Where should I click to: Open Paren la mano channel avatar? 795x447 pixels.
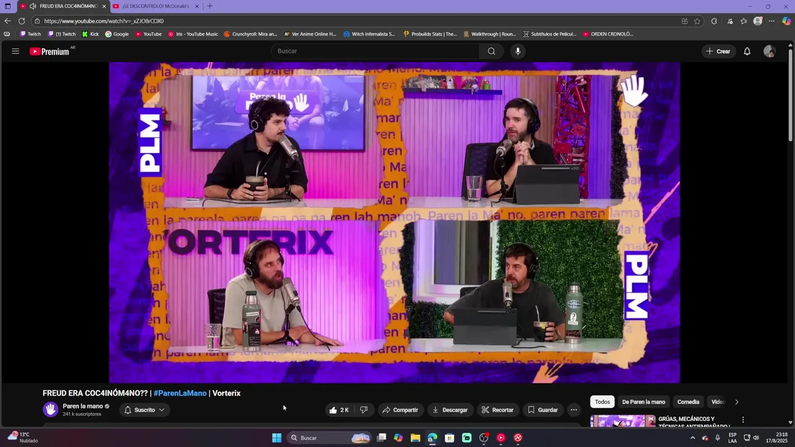tap(50, 409)
